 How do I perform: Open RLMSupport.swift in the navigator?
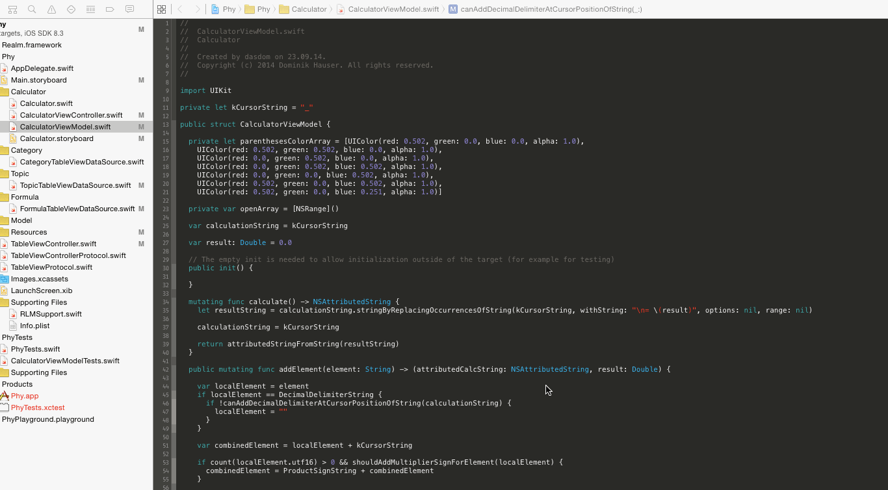pyautogui.click(x=51, y=314)
